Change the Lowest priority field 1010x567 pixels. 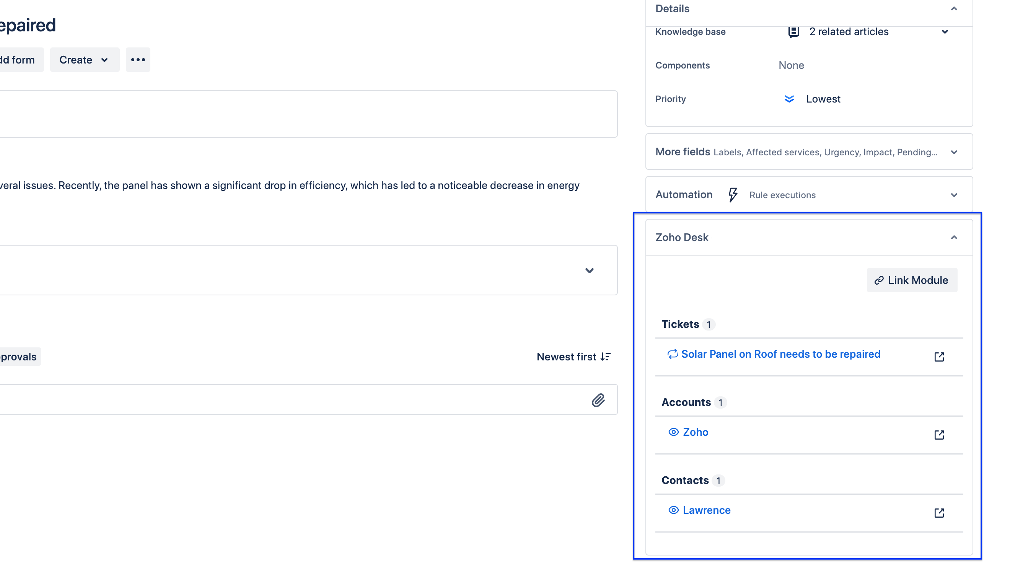[823, 99]
